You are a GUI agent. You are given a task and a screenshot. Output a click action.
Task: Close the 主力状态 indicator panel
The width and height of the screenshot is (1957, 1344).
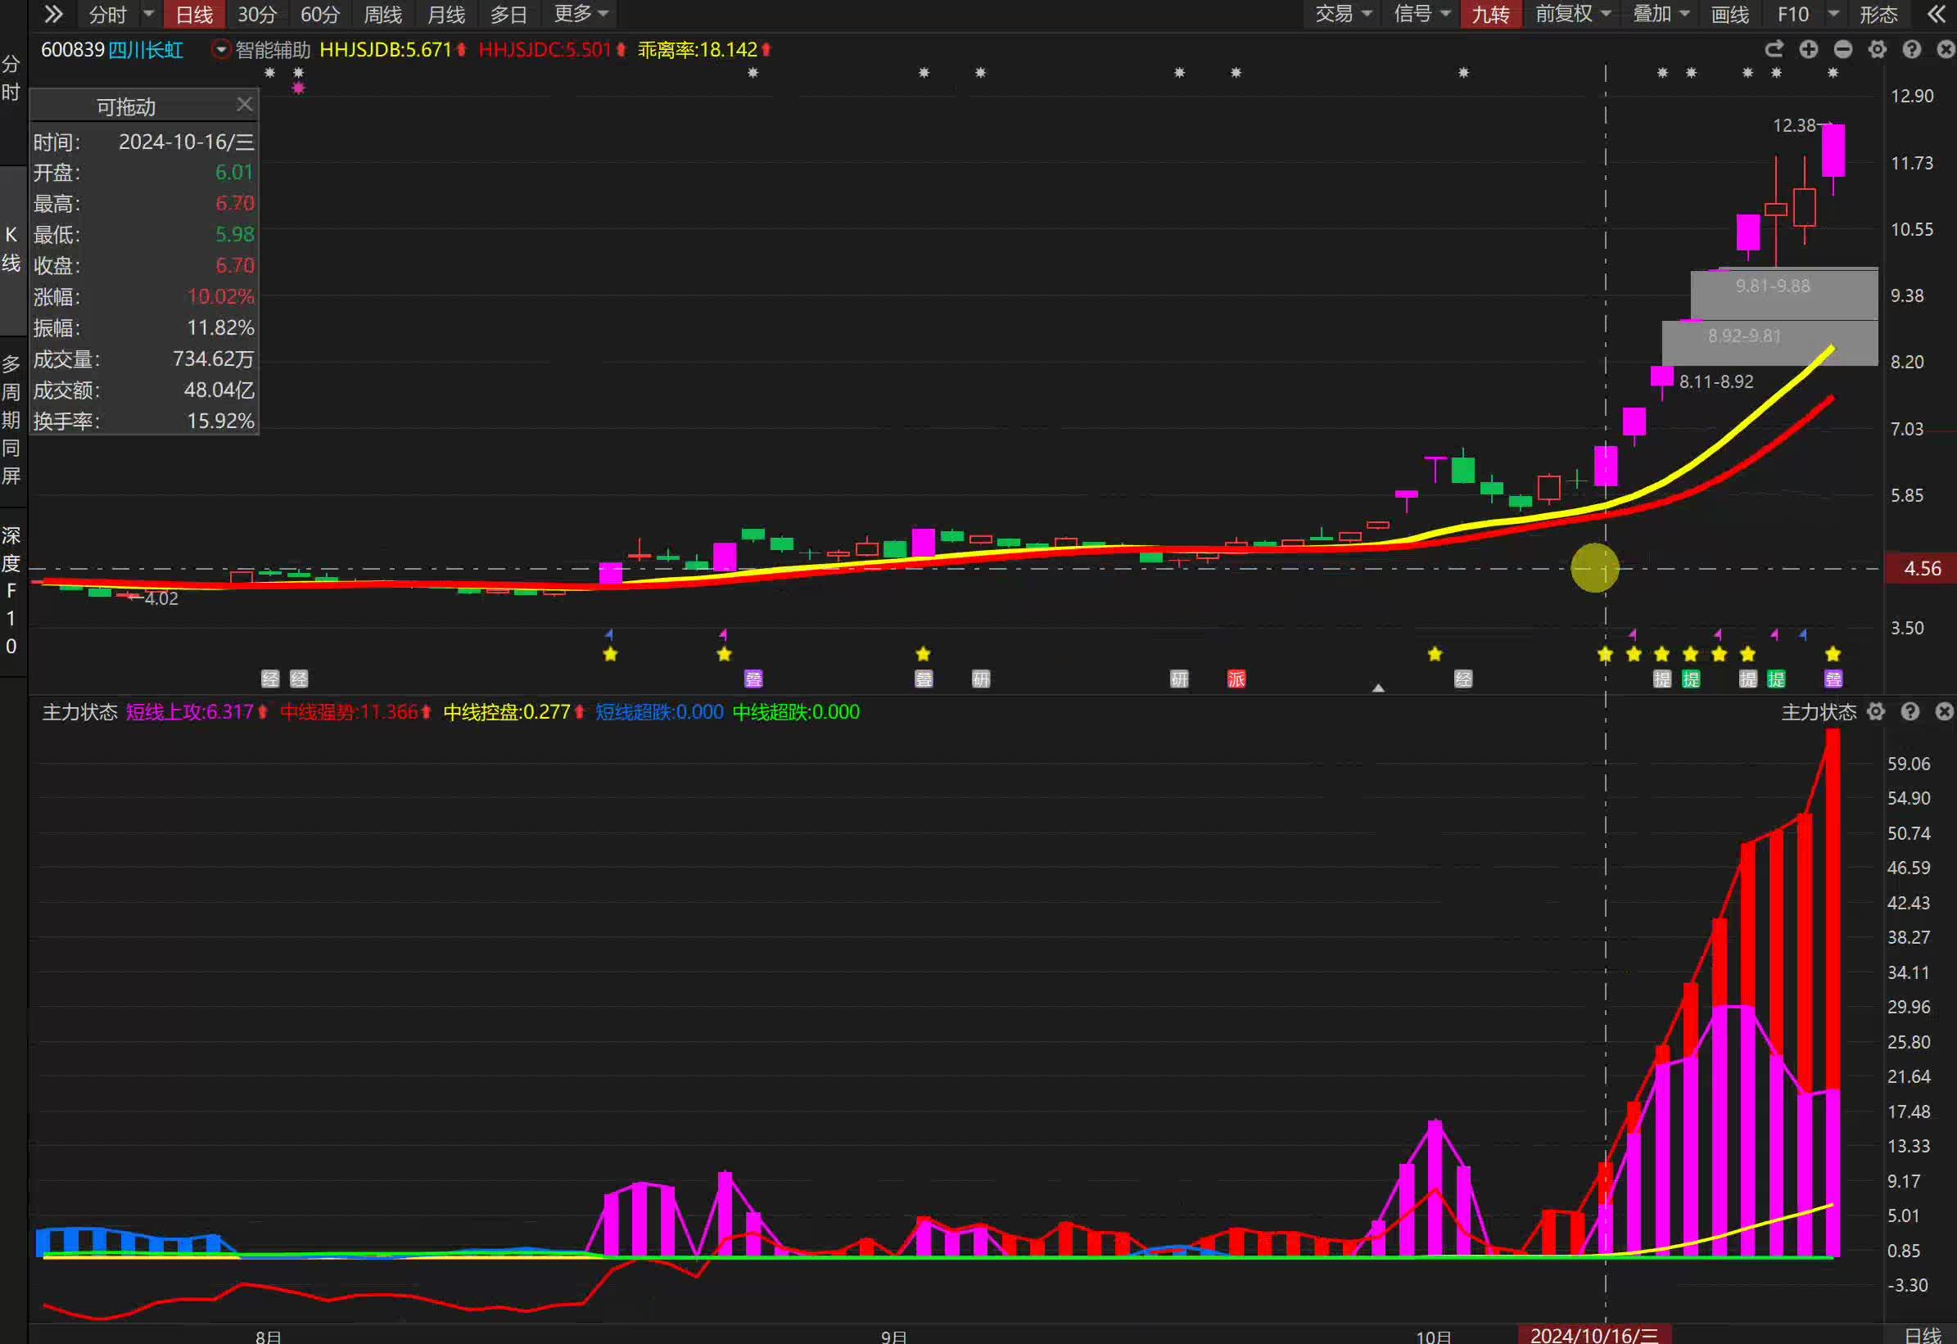[x=1945, y=712]
